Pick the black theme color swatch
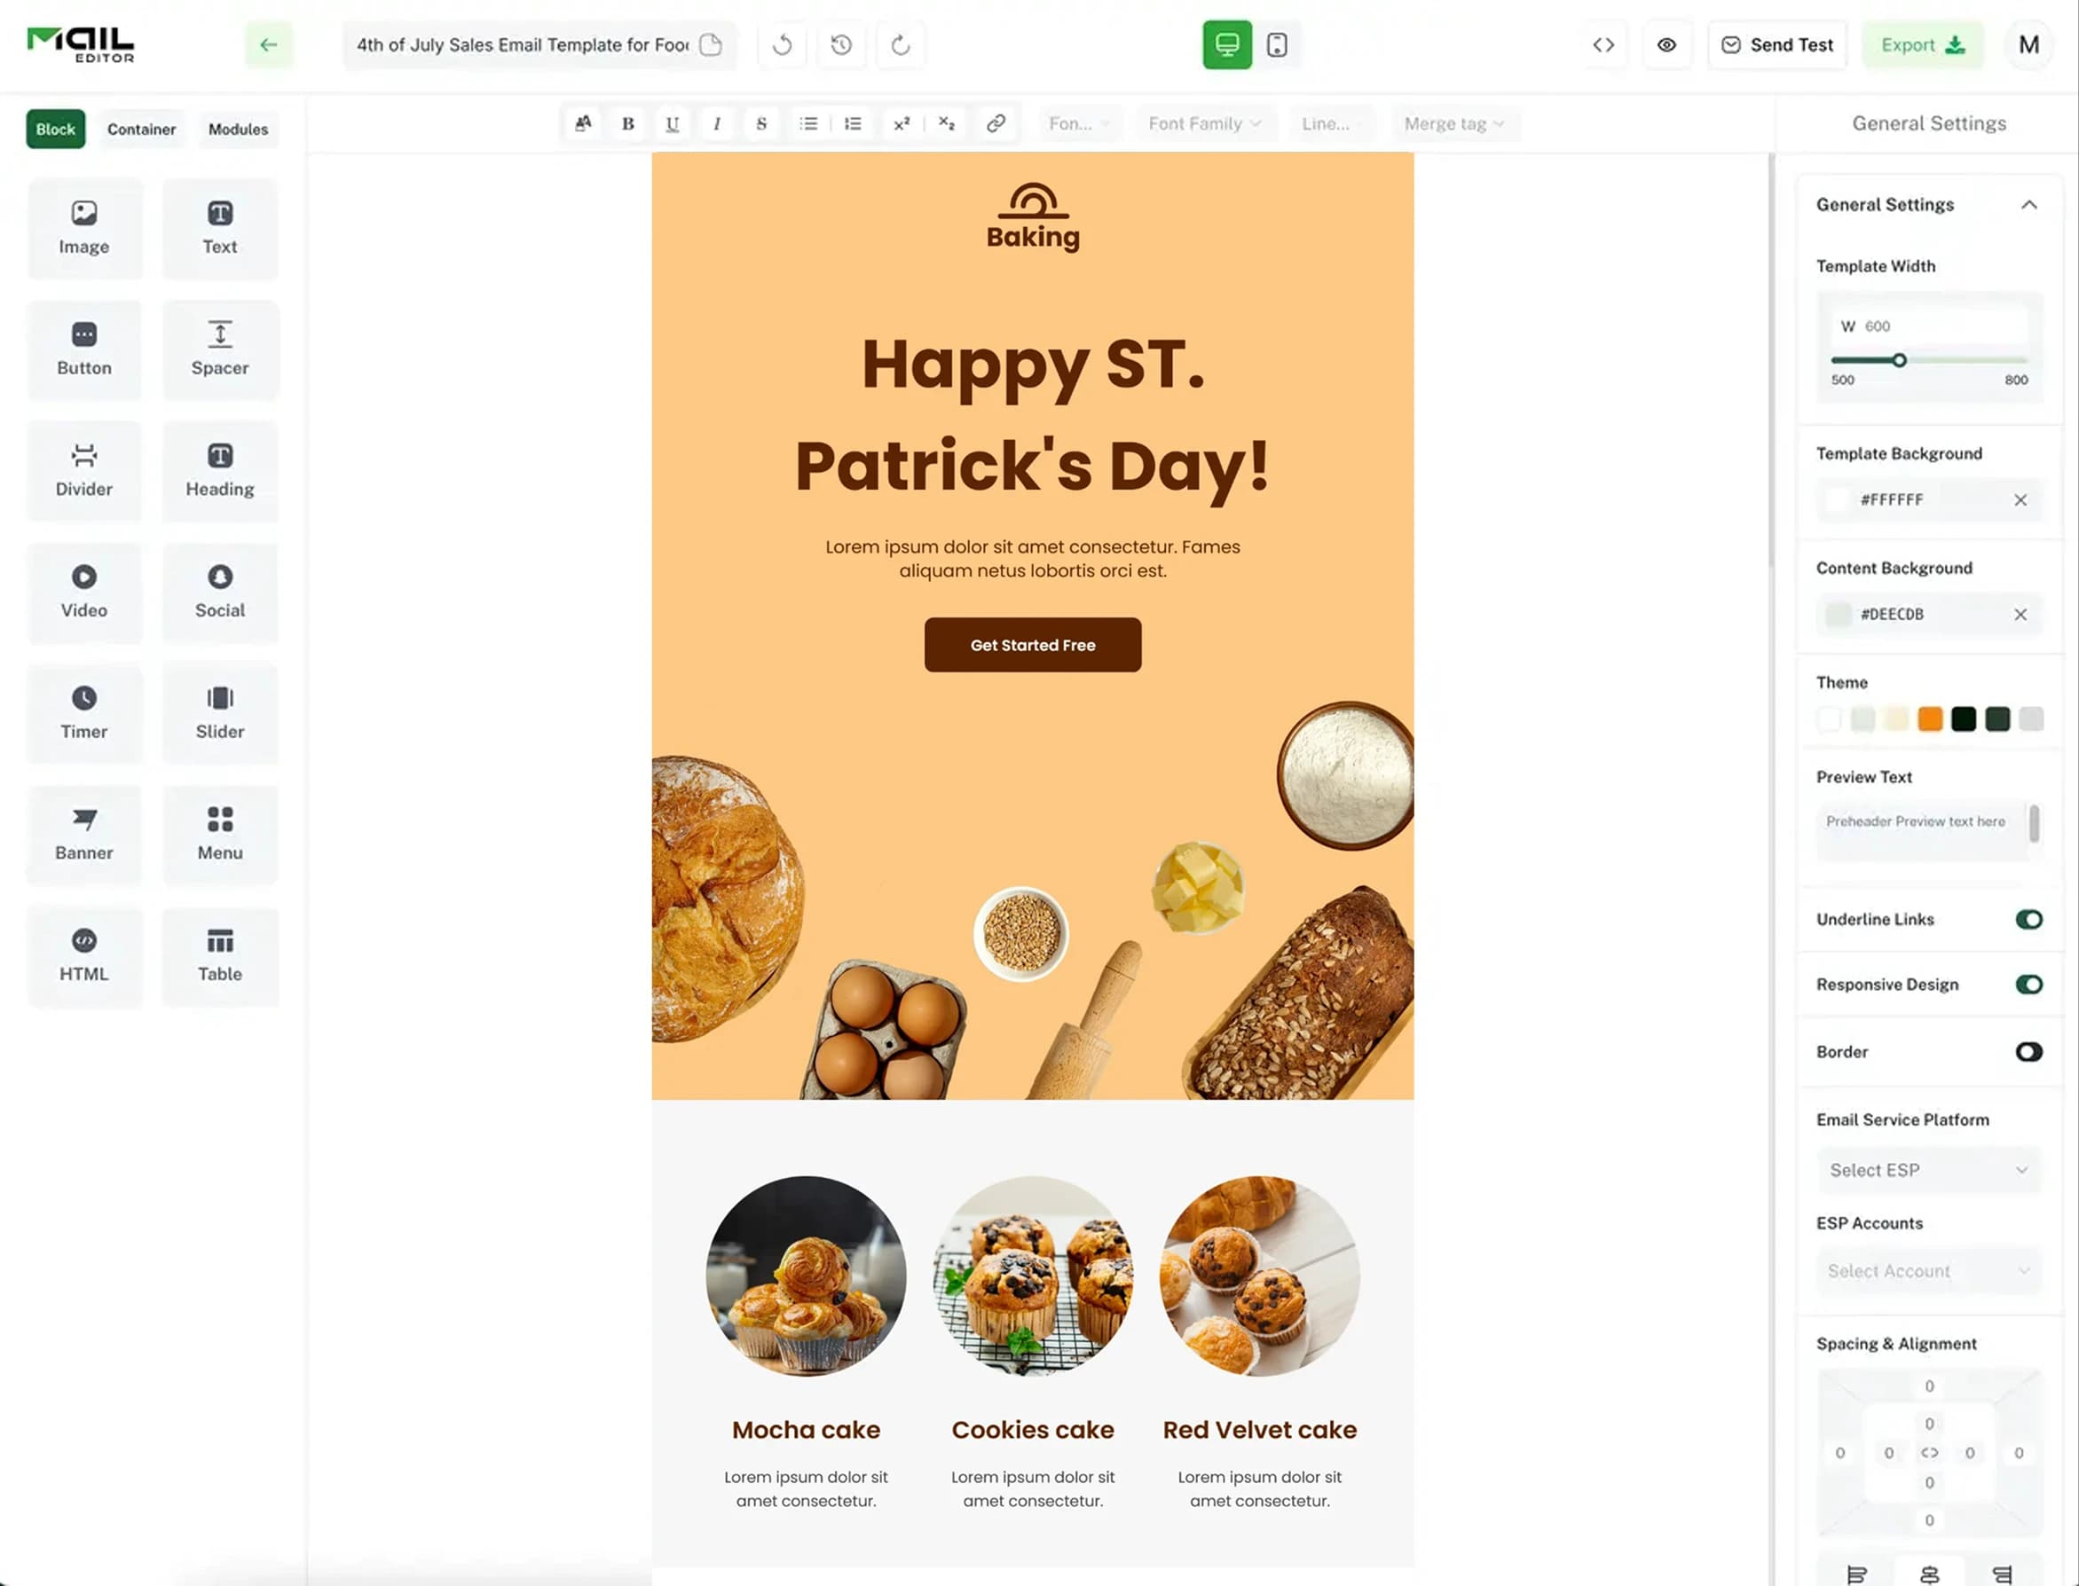Screen dimensions: 2079x1586 tap(1963, 719)
